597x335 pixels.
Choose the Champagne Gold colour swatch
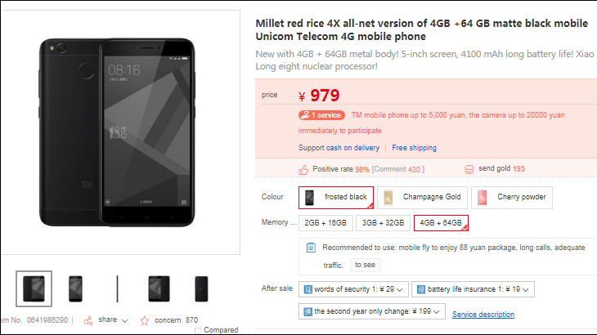pos(422,198)
